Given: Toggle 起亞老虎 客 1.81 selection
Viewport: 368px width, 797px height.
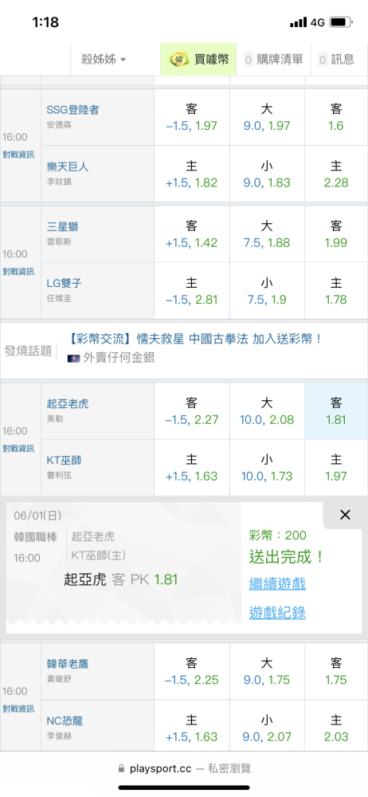Looking at the screenshot, I should point(336,411).
